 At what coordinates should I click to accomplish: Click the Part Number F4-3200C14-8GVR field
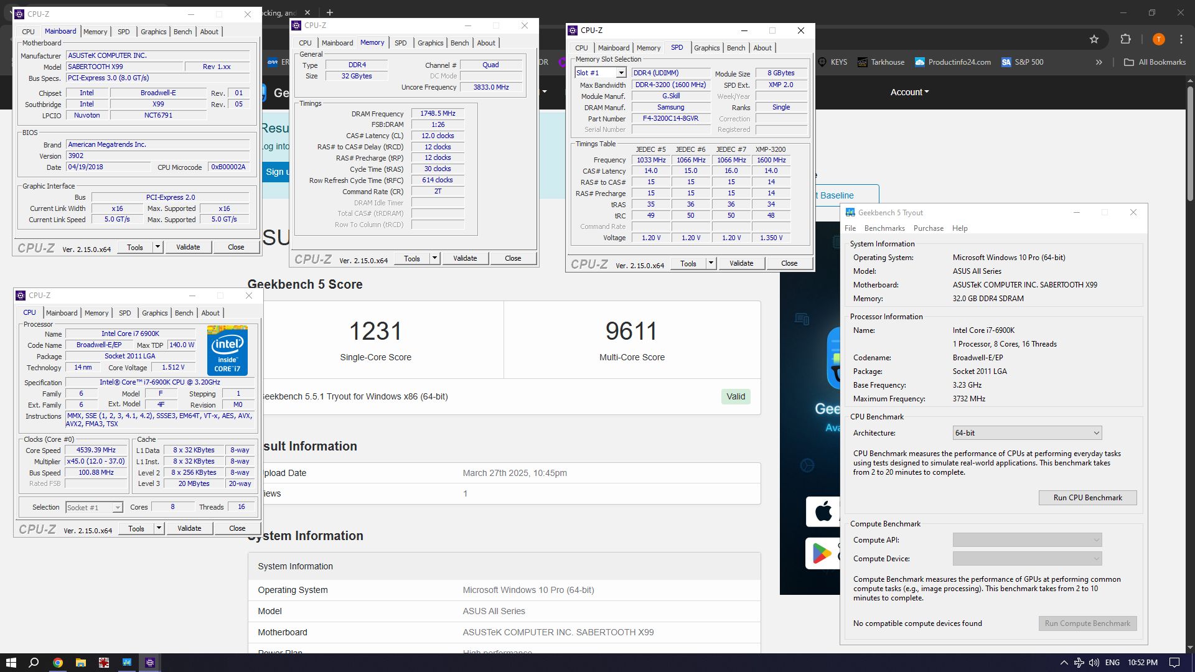click(x=670, y=118)
